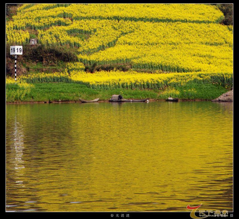Click the "1919" marker sign in photo
The height and width of the screenshot is (219, 239).
(16, 50)
